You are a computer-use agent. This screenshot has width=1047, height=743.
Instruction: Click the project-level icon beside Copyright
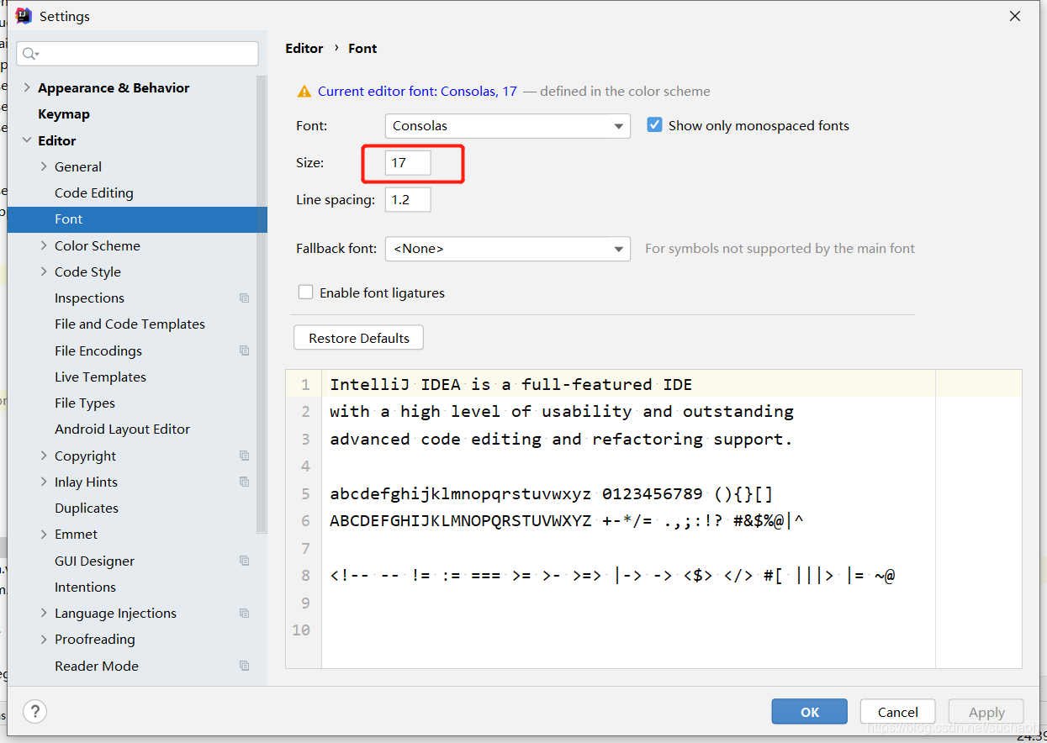click(x=244, y=456)
